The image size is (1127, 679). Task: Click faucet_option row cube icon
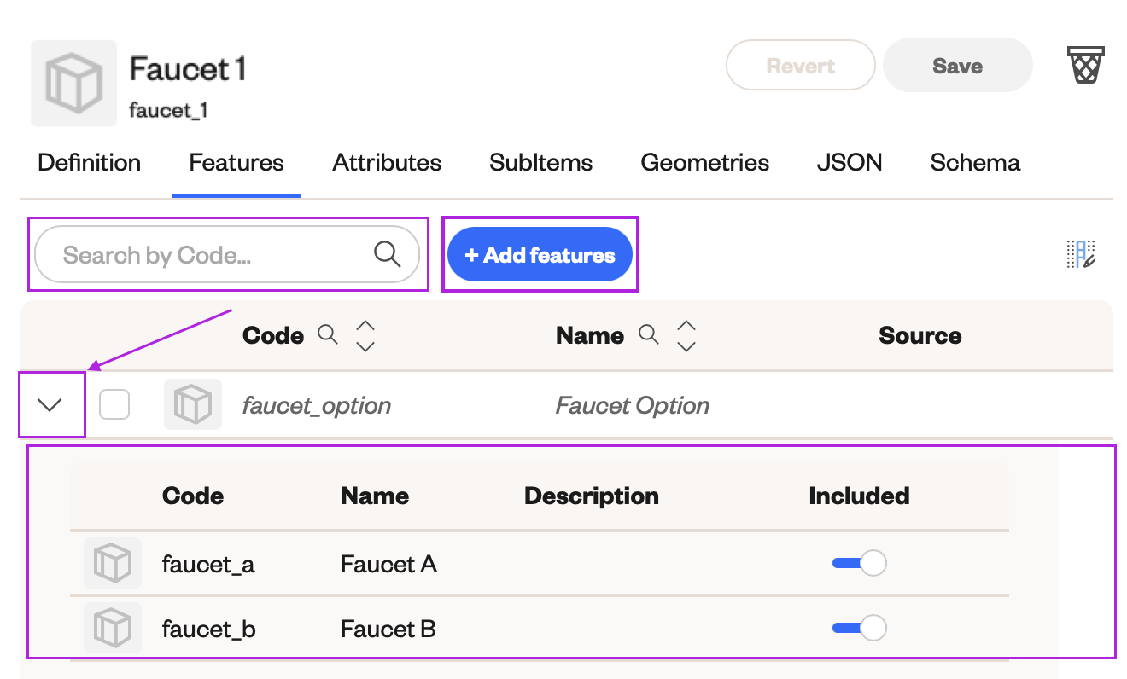click(193, 404)
